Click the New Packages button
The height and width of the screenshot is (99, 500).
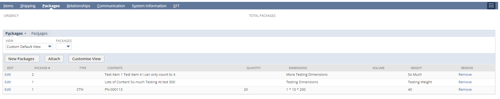(x=22, y=59)
